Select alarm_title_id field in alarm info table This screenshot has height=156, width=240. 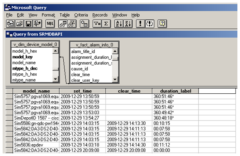(83, 52)
